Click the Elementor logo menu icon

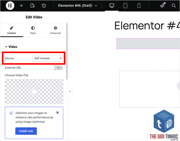10,5
